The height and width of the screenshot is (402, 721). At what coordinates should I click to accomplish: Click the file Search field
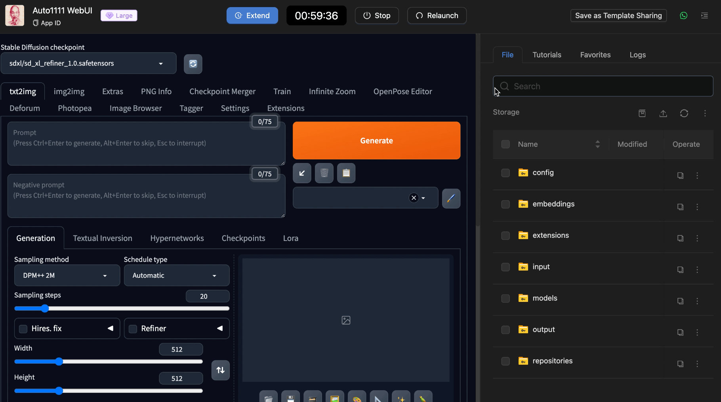[603, 86]
